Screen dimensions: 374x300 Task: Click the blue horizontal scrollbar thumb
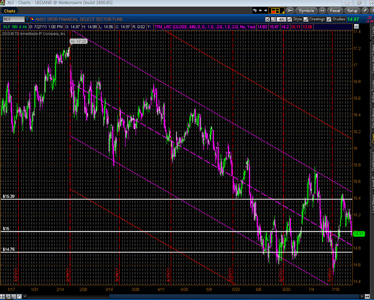pos(235,296)
